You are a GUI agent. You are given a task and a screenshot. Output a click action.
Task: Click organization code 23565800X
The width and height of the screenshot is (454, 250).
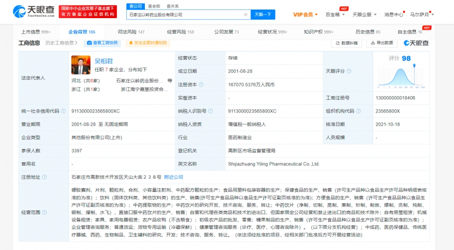point(388,111)
